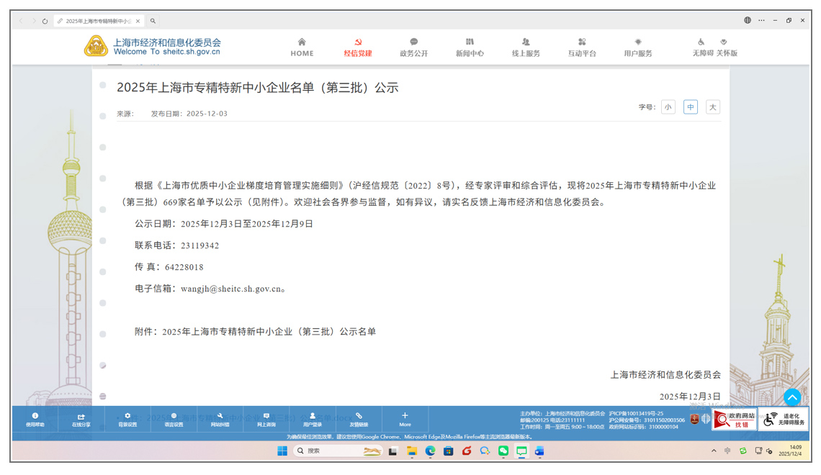Click the 使用帮助 help icon
This screenshot has height=475, width=821.
click(x=35, y=419)
